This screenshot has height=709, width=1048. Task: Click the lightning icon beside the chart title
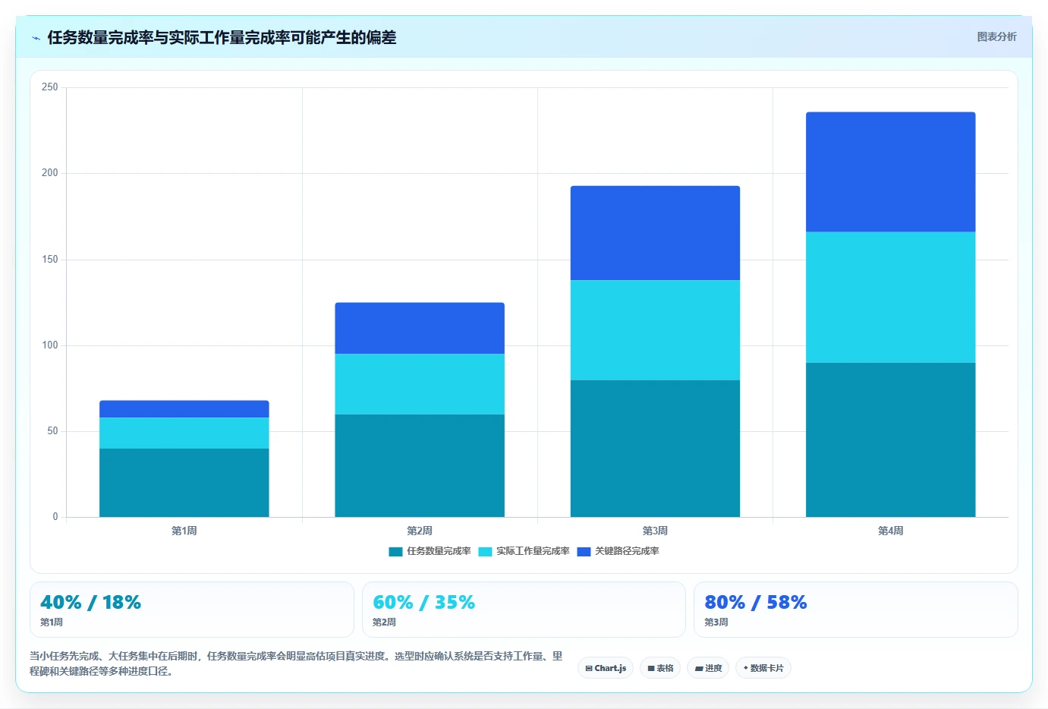point(36,38)
